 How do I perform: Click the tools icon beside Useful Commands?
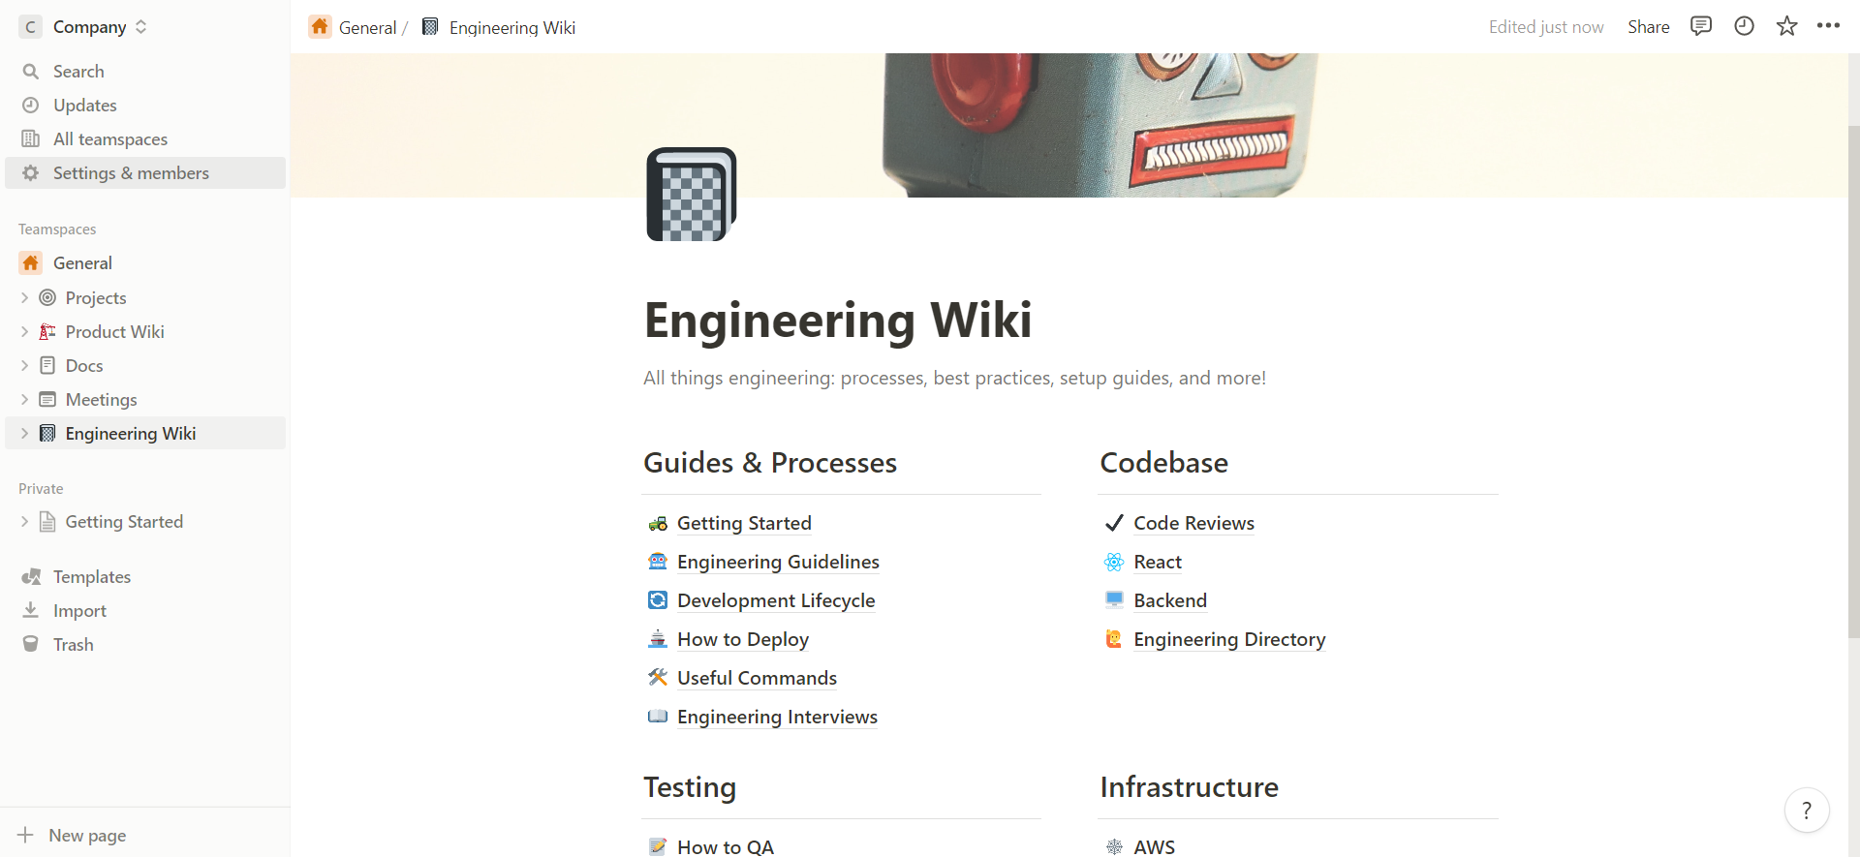pos(658,678)
